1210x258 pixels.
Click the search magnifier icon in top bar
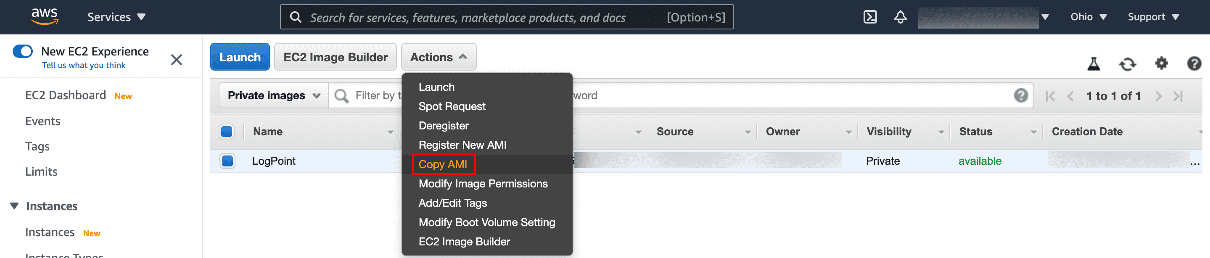point(296,17)
